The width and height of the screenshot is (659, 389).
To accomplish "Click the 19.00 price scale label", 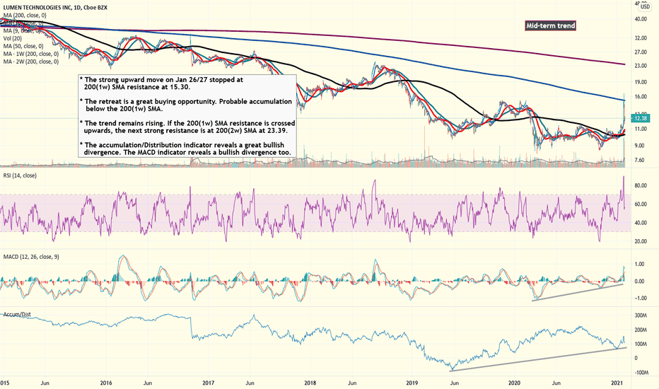I will coord(641,82).
